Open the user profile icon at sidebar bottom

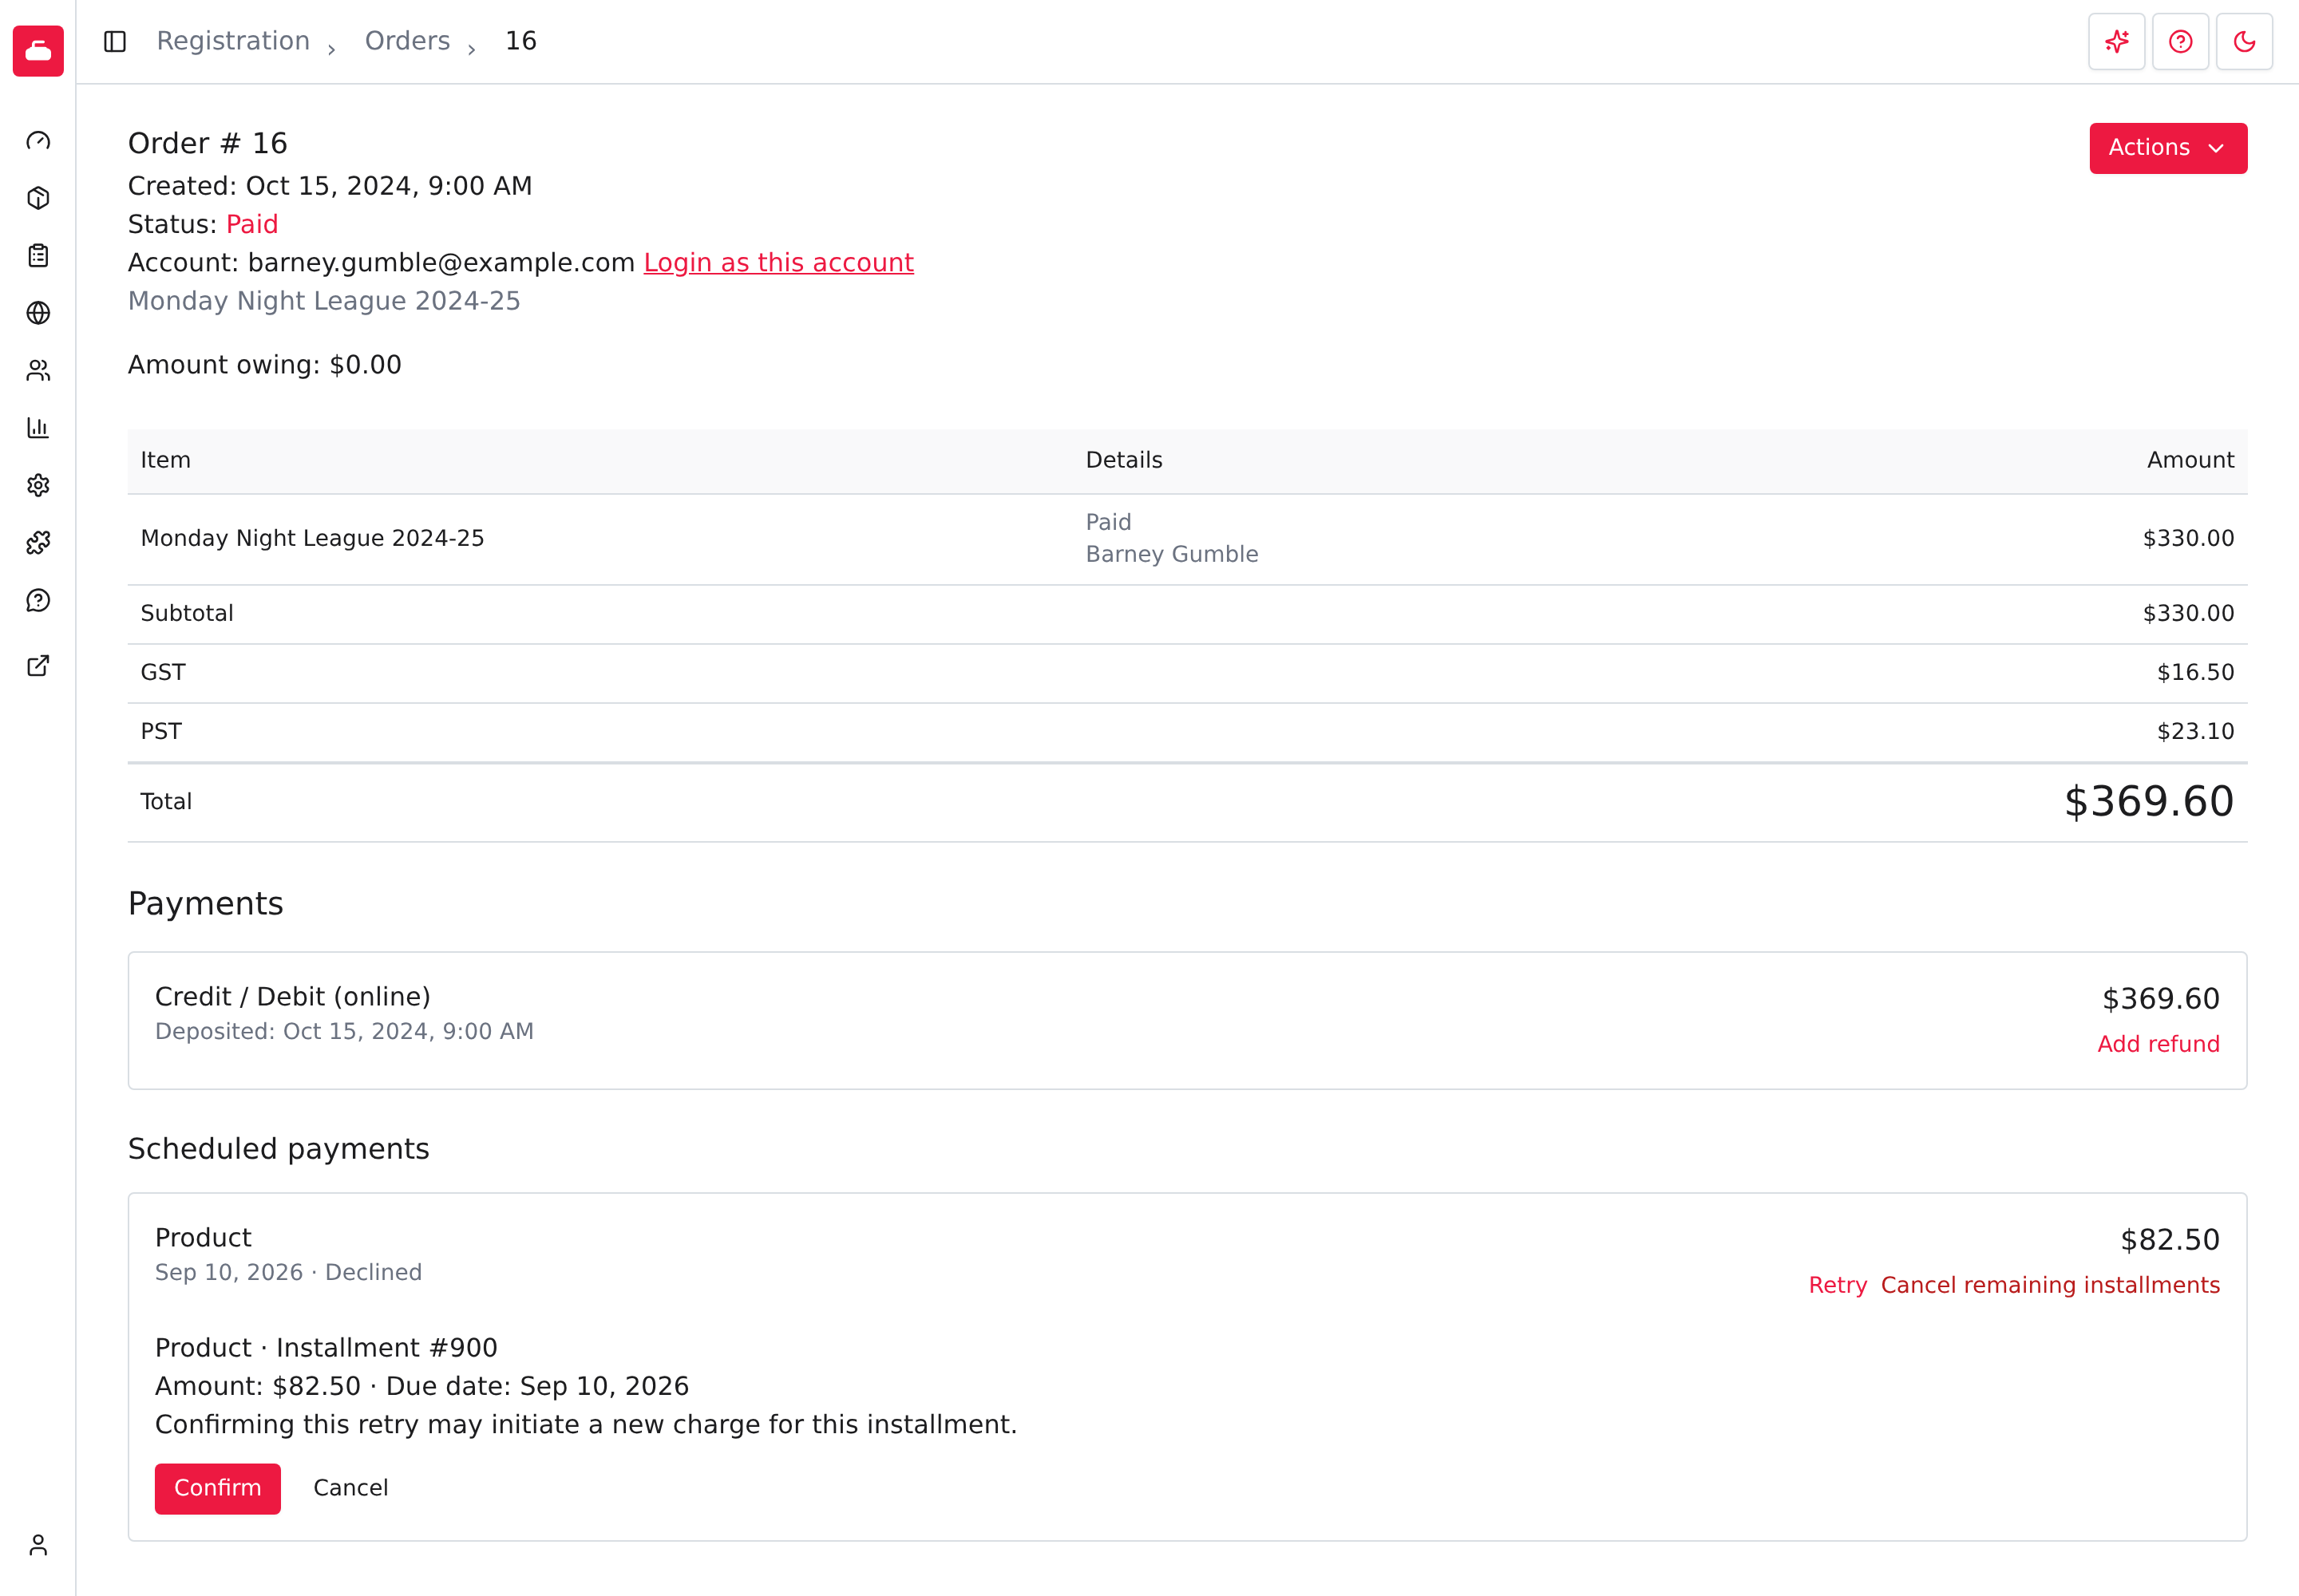click(38, 1545)
